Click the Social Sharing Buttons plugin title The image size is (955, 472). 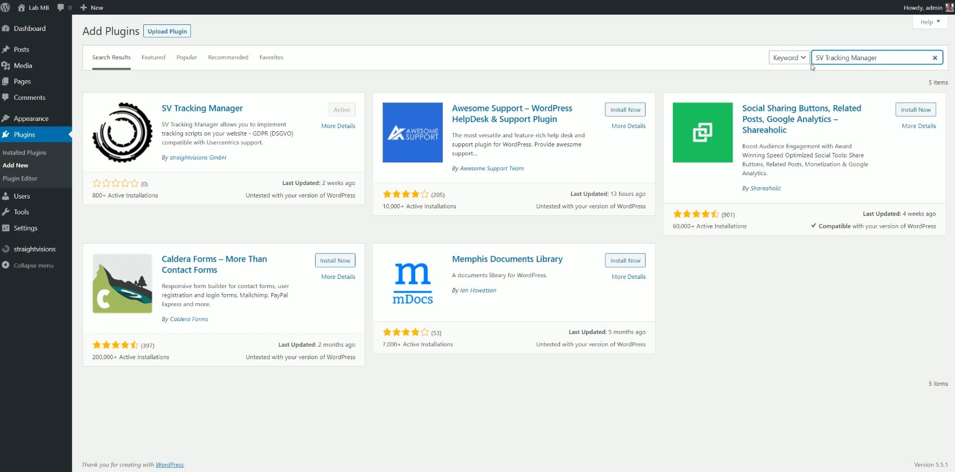point(801,119)
